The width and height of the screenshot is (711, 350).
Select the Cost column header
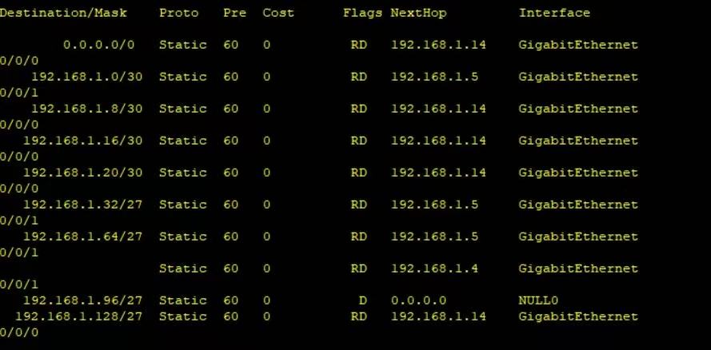tap(278, 13)
